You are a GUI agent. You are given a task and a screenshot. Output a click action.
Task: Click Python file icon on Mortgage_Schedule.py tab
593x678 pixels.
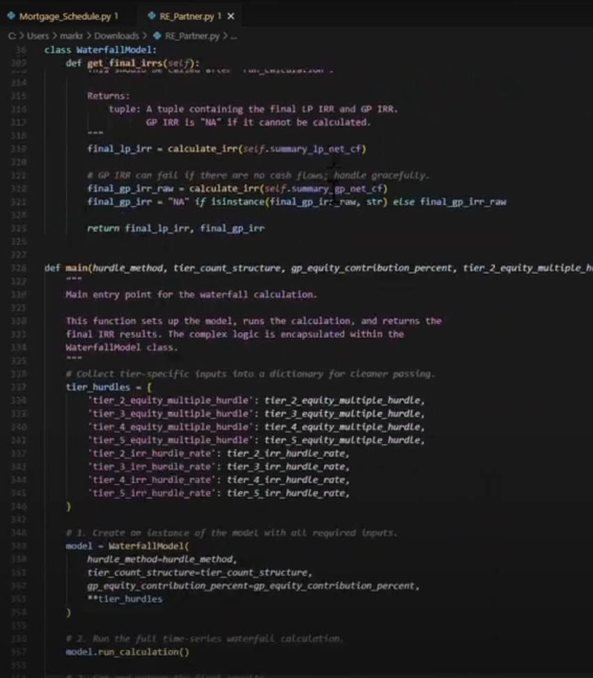pyautogui.click(x=11, y=16)
